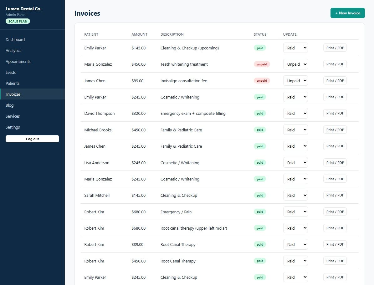Click the UPDATE column header
Viewport: 374px width, 285px height.
pyautogui.click(x=290, y=34)
